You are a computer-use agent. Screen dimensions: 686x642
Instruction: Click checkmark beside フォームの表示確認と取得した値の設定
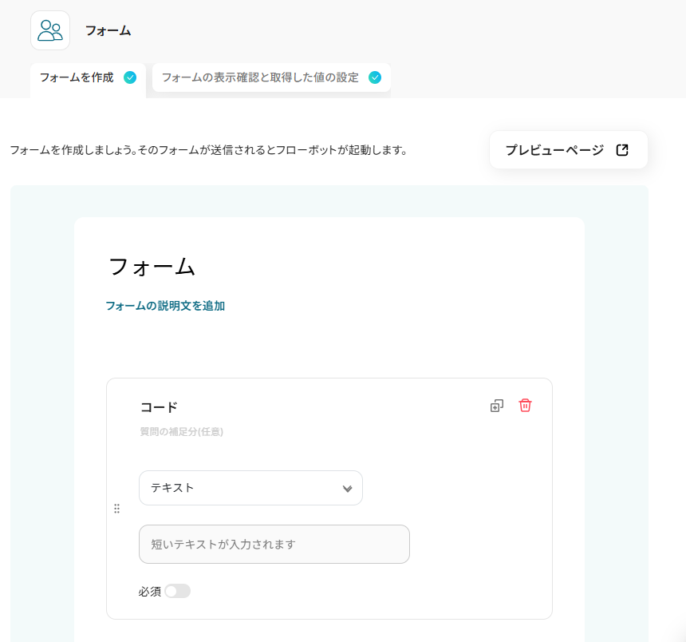tap(375, 77)
